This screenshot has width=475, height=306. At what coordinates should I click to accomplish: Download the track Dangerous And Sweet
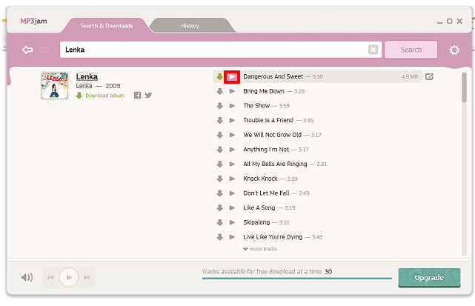click(x=219, y=76)
